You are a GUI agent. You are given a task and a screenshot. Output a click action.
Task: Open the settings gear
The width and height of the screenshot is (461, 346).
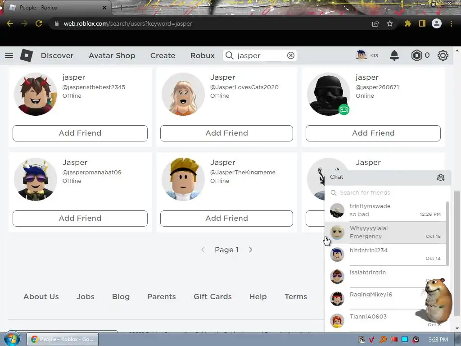coord(443,55)
